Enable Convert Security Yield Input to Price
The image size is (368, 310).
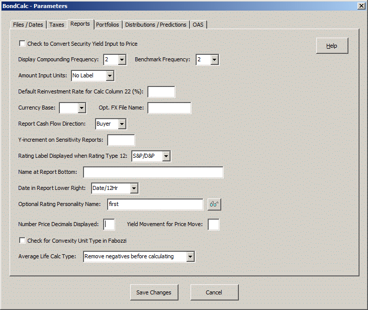tap(22, 44)
